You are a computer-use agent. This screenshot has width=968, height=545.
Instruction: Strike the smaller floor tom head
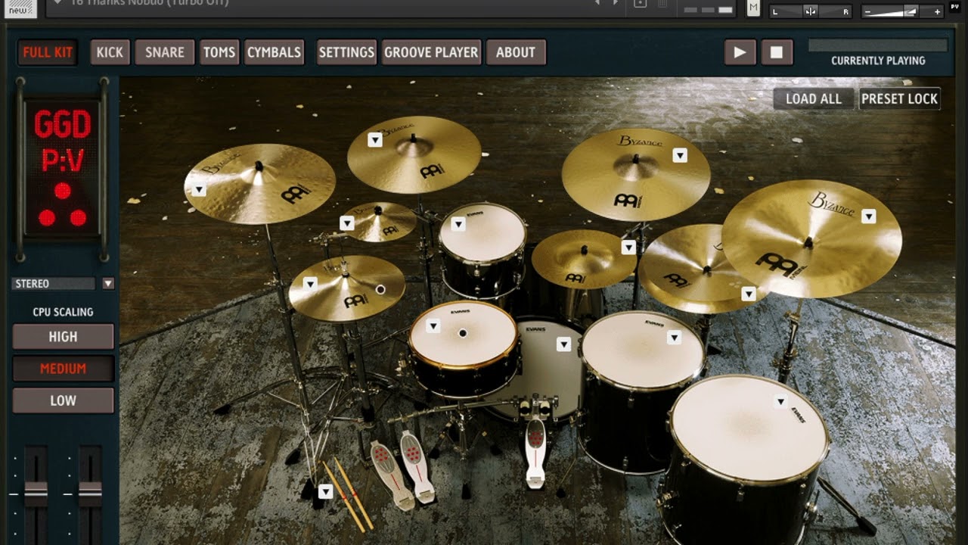(642, 350)
